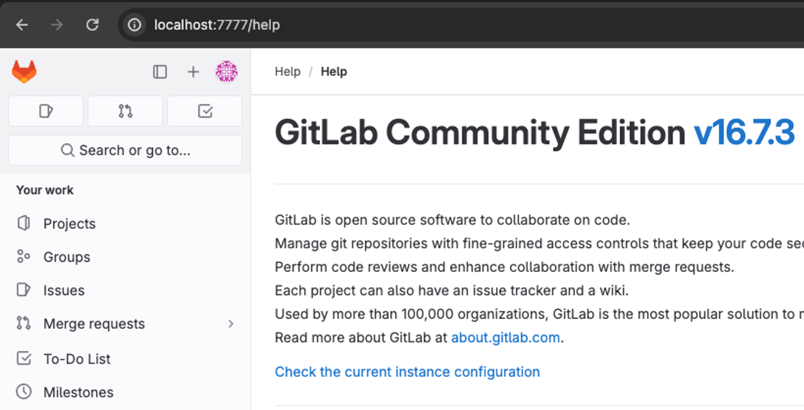Click text 'Manage git repositories with fine-grained'
804x410 pixels.
point(408,244)
